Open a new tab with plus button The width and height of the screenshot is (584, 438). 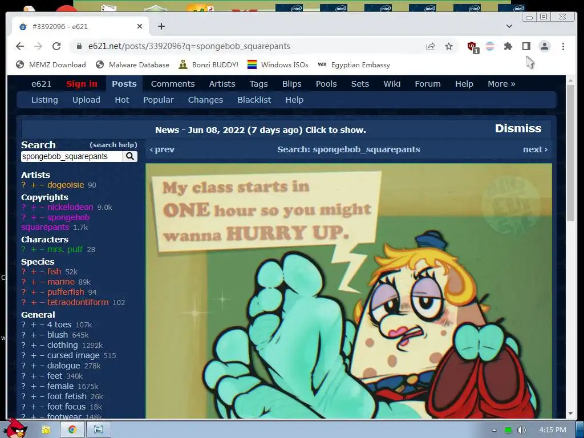161,26
